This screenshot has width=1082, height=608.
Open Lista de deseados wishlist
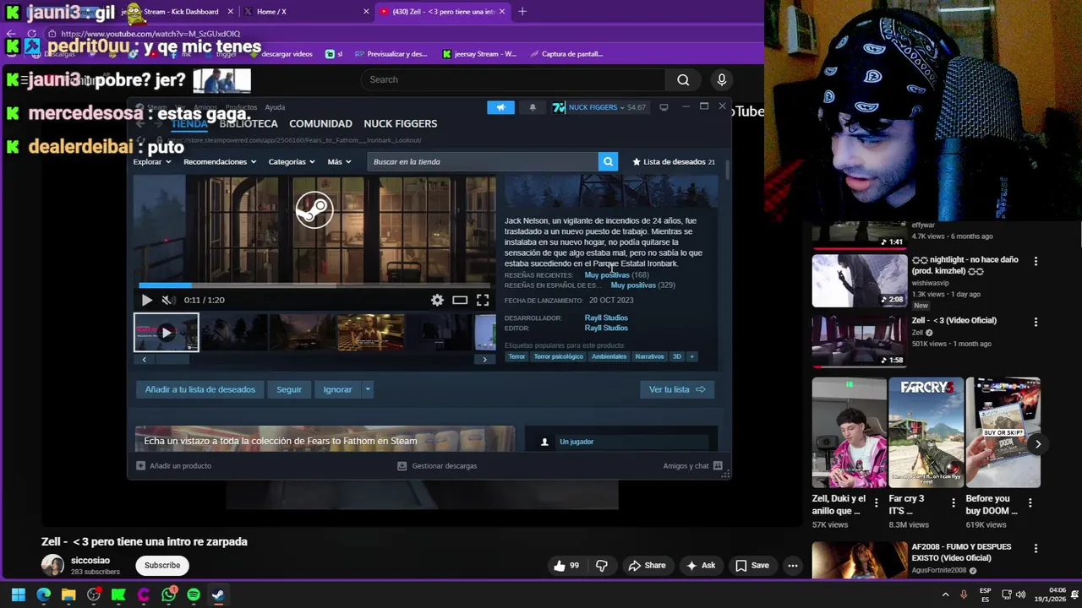[674, 161]
